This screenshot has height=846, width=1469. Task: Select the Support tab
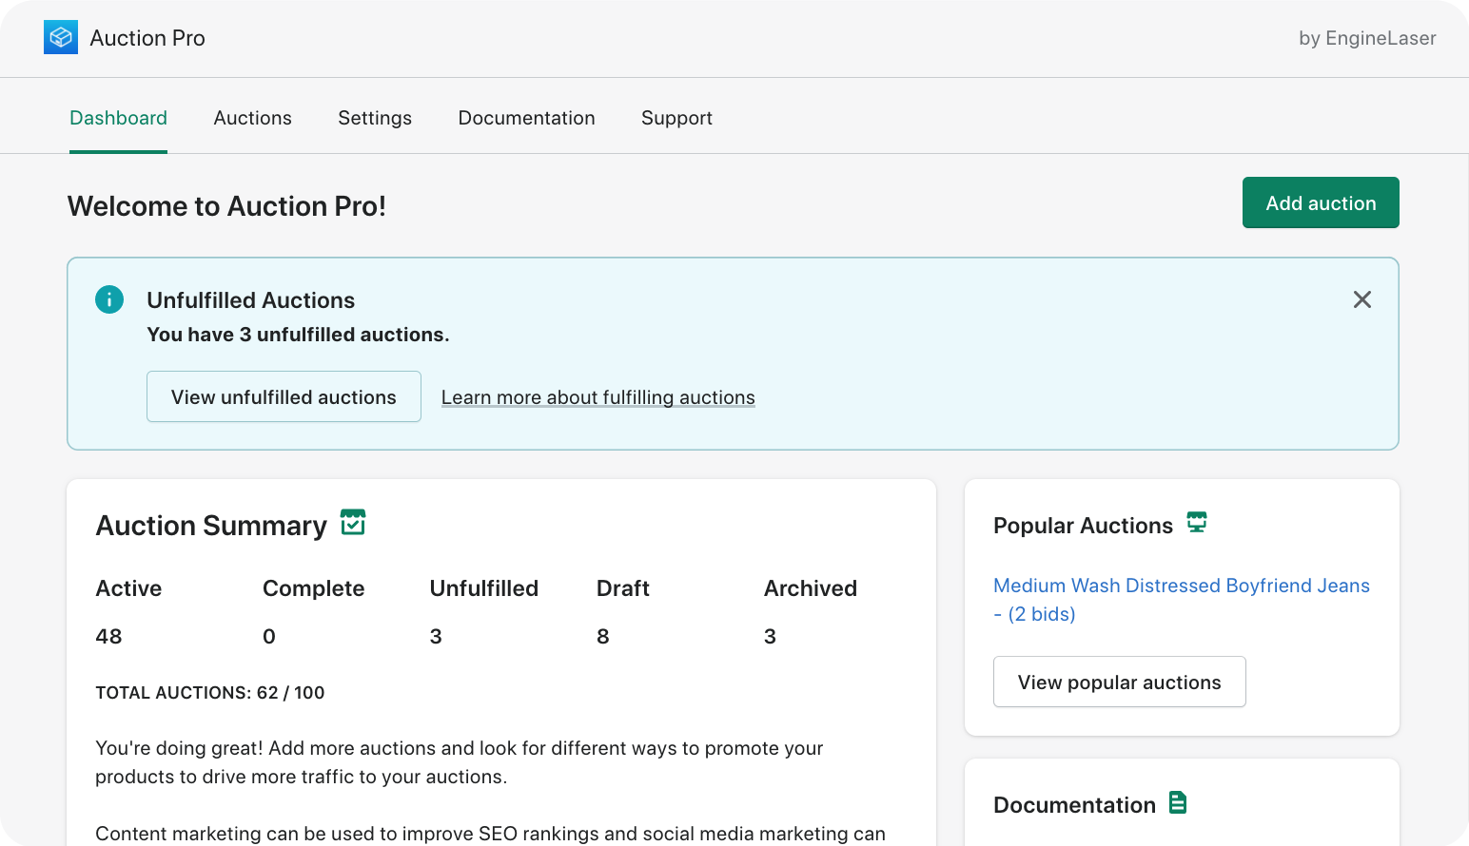pyautogui.click(x=676, y=118)
